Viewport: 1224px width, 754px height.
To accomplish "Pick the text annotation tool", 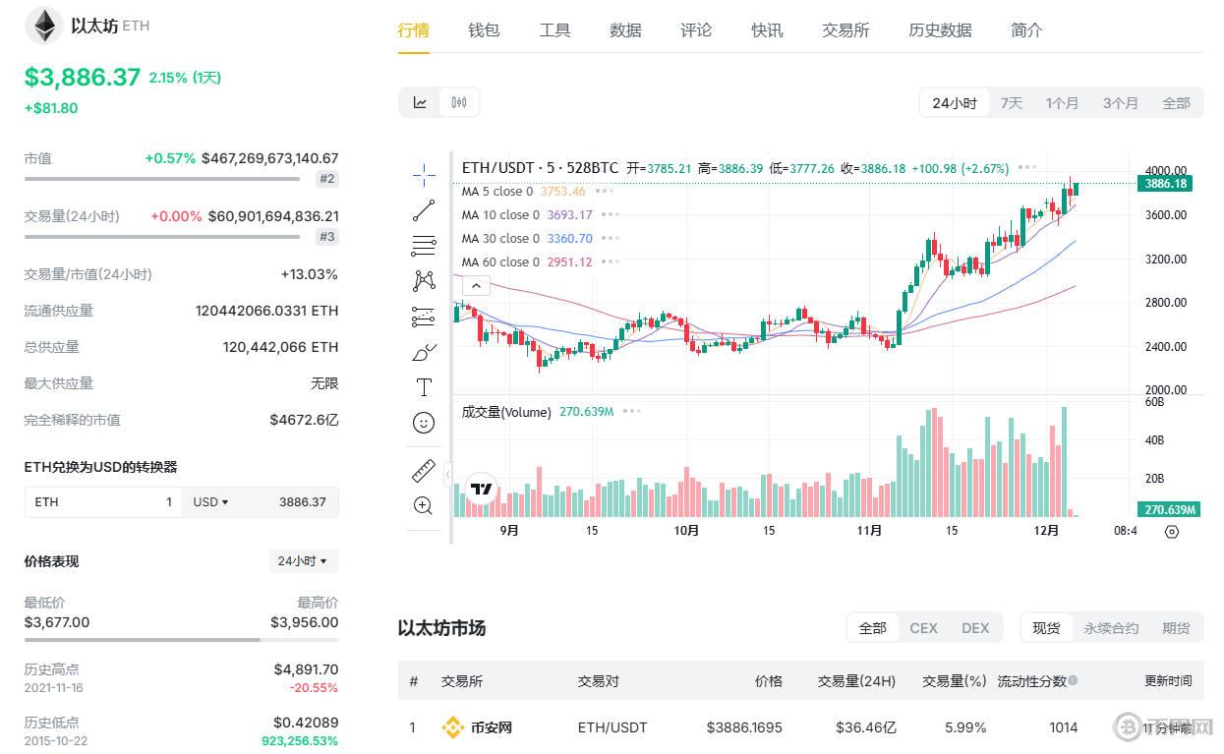I will [424, 387].
